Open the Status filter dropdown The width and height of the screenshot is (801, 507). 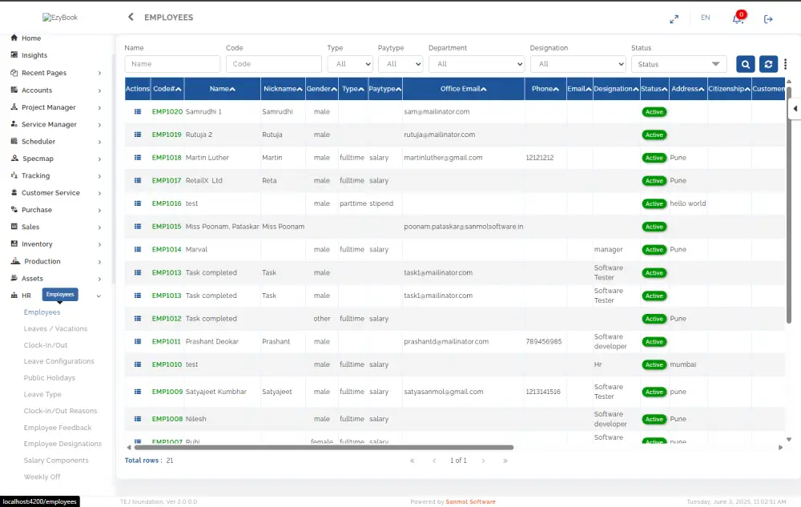(678, 64)
